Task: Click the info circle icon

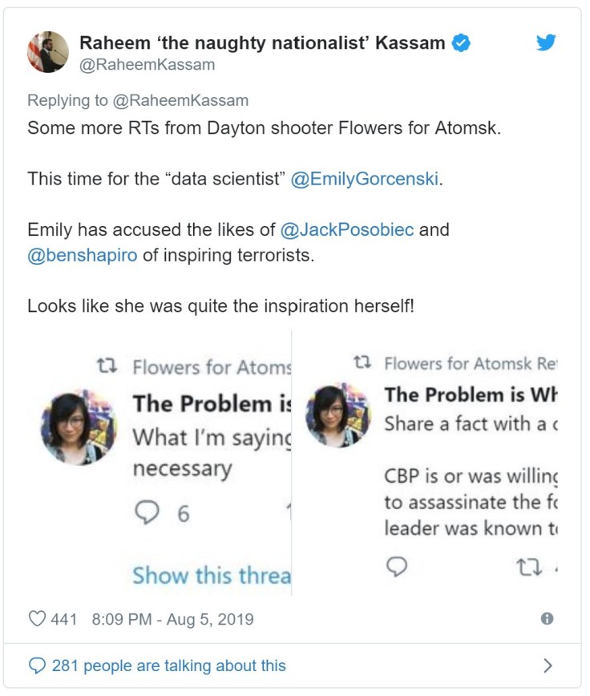Action: [x=547, y=619]
